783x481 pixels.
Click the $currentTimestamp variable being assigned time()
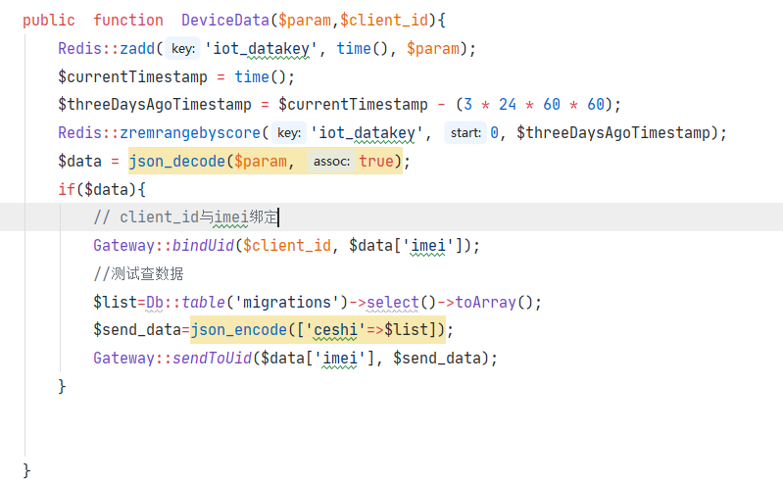(132, 76)
